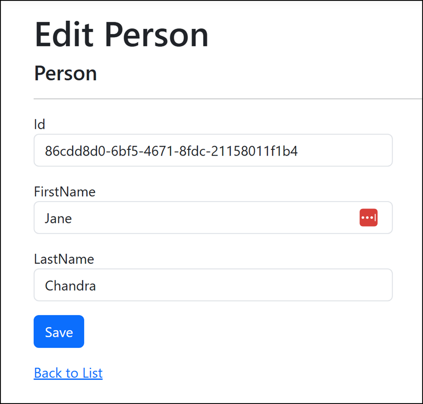Open the Back to List link
This screenshot has width=423, height=404.
[x=68, y=373]
